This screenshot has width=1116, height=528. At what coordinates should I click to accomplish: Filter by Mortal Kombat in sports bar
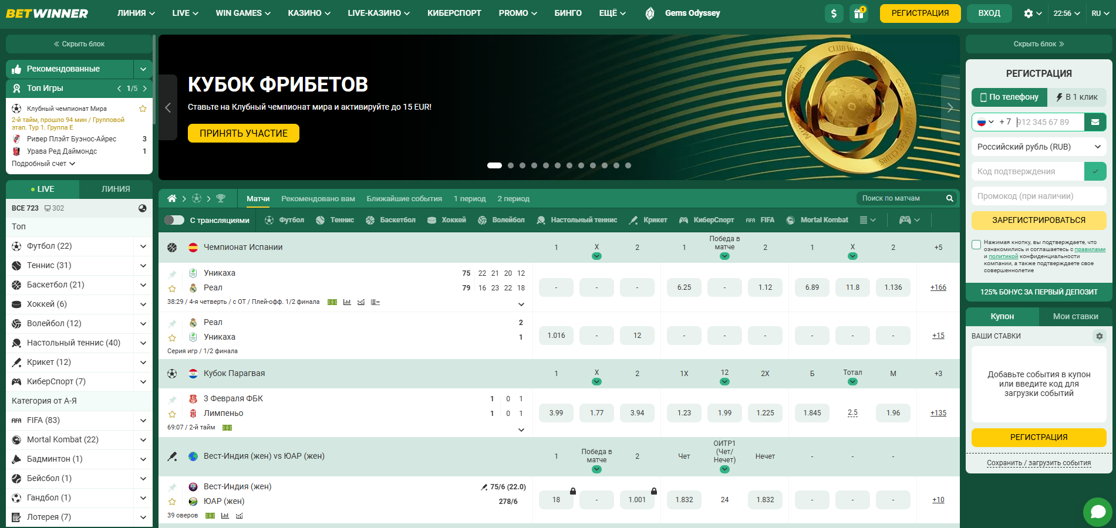point(817,220)
